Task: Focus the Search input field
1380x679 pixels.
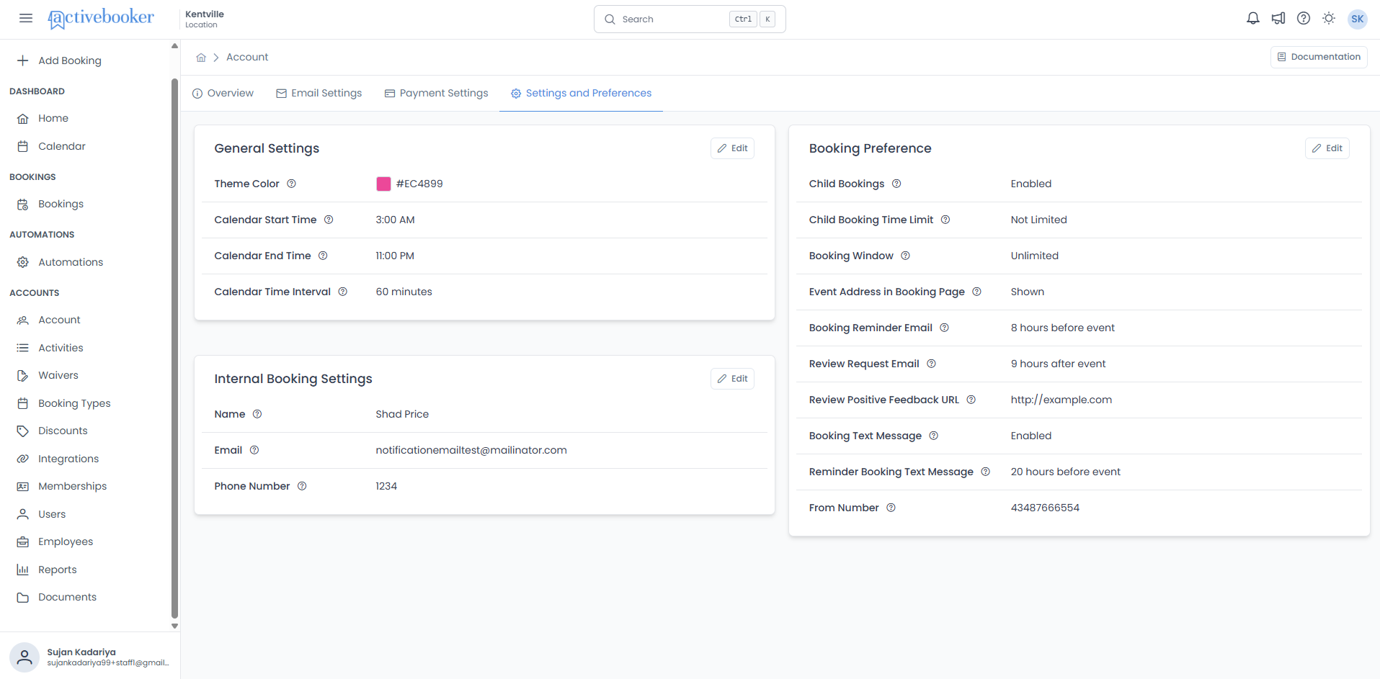Action: (x=690, y=19)
